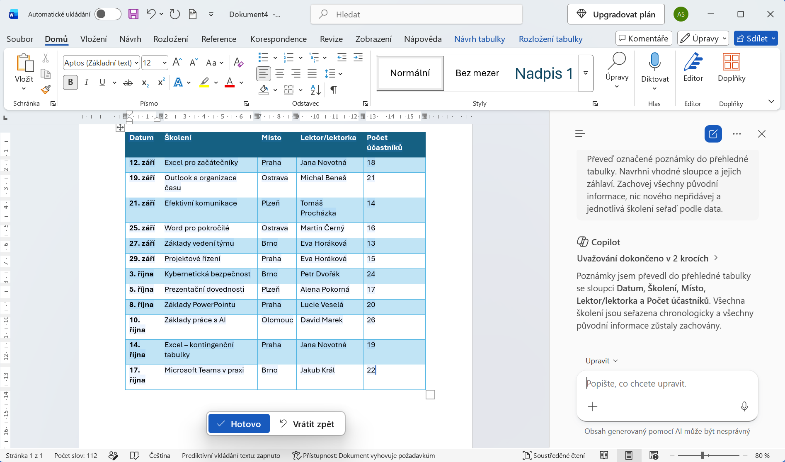This screenshot has width=785, height=462.
Task: Click Sdílet button
Action: tap(756, 39)
